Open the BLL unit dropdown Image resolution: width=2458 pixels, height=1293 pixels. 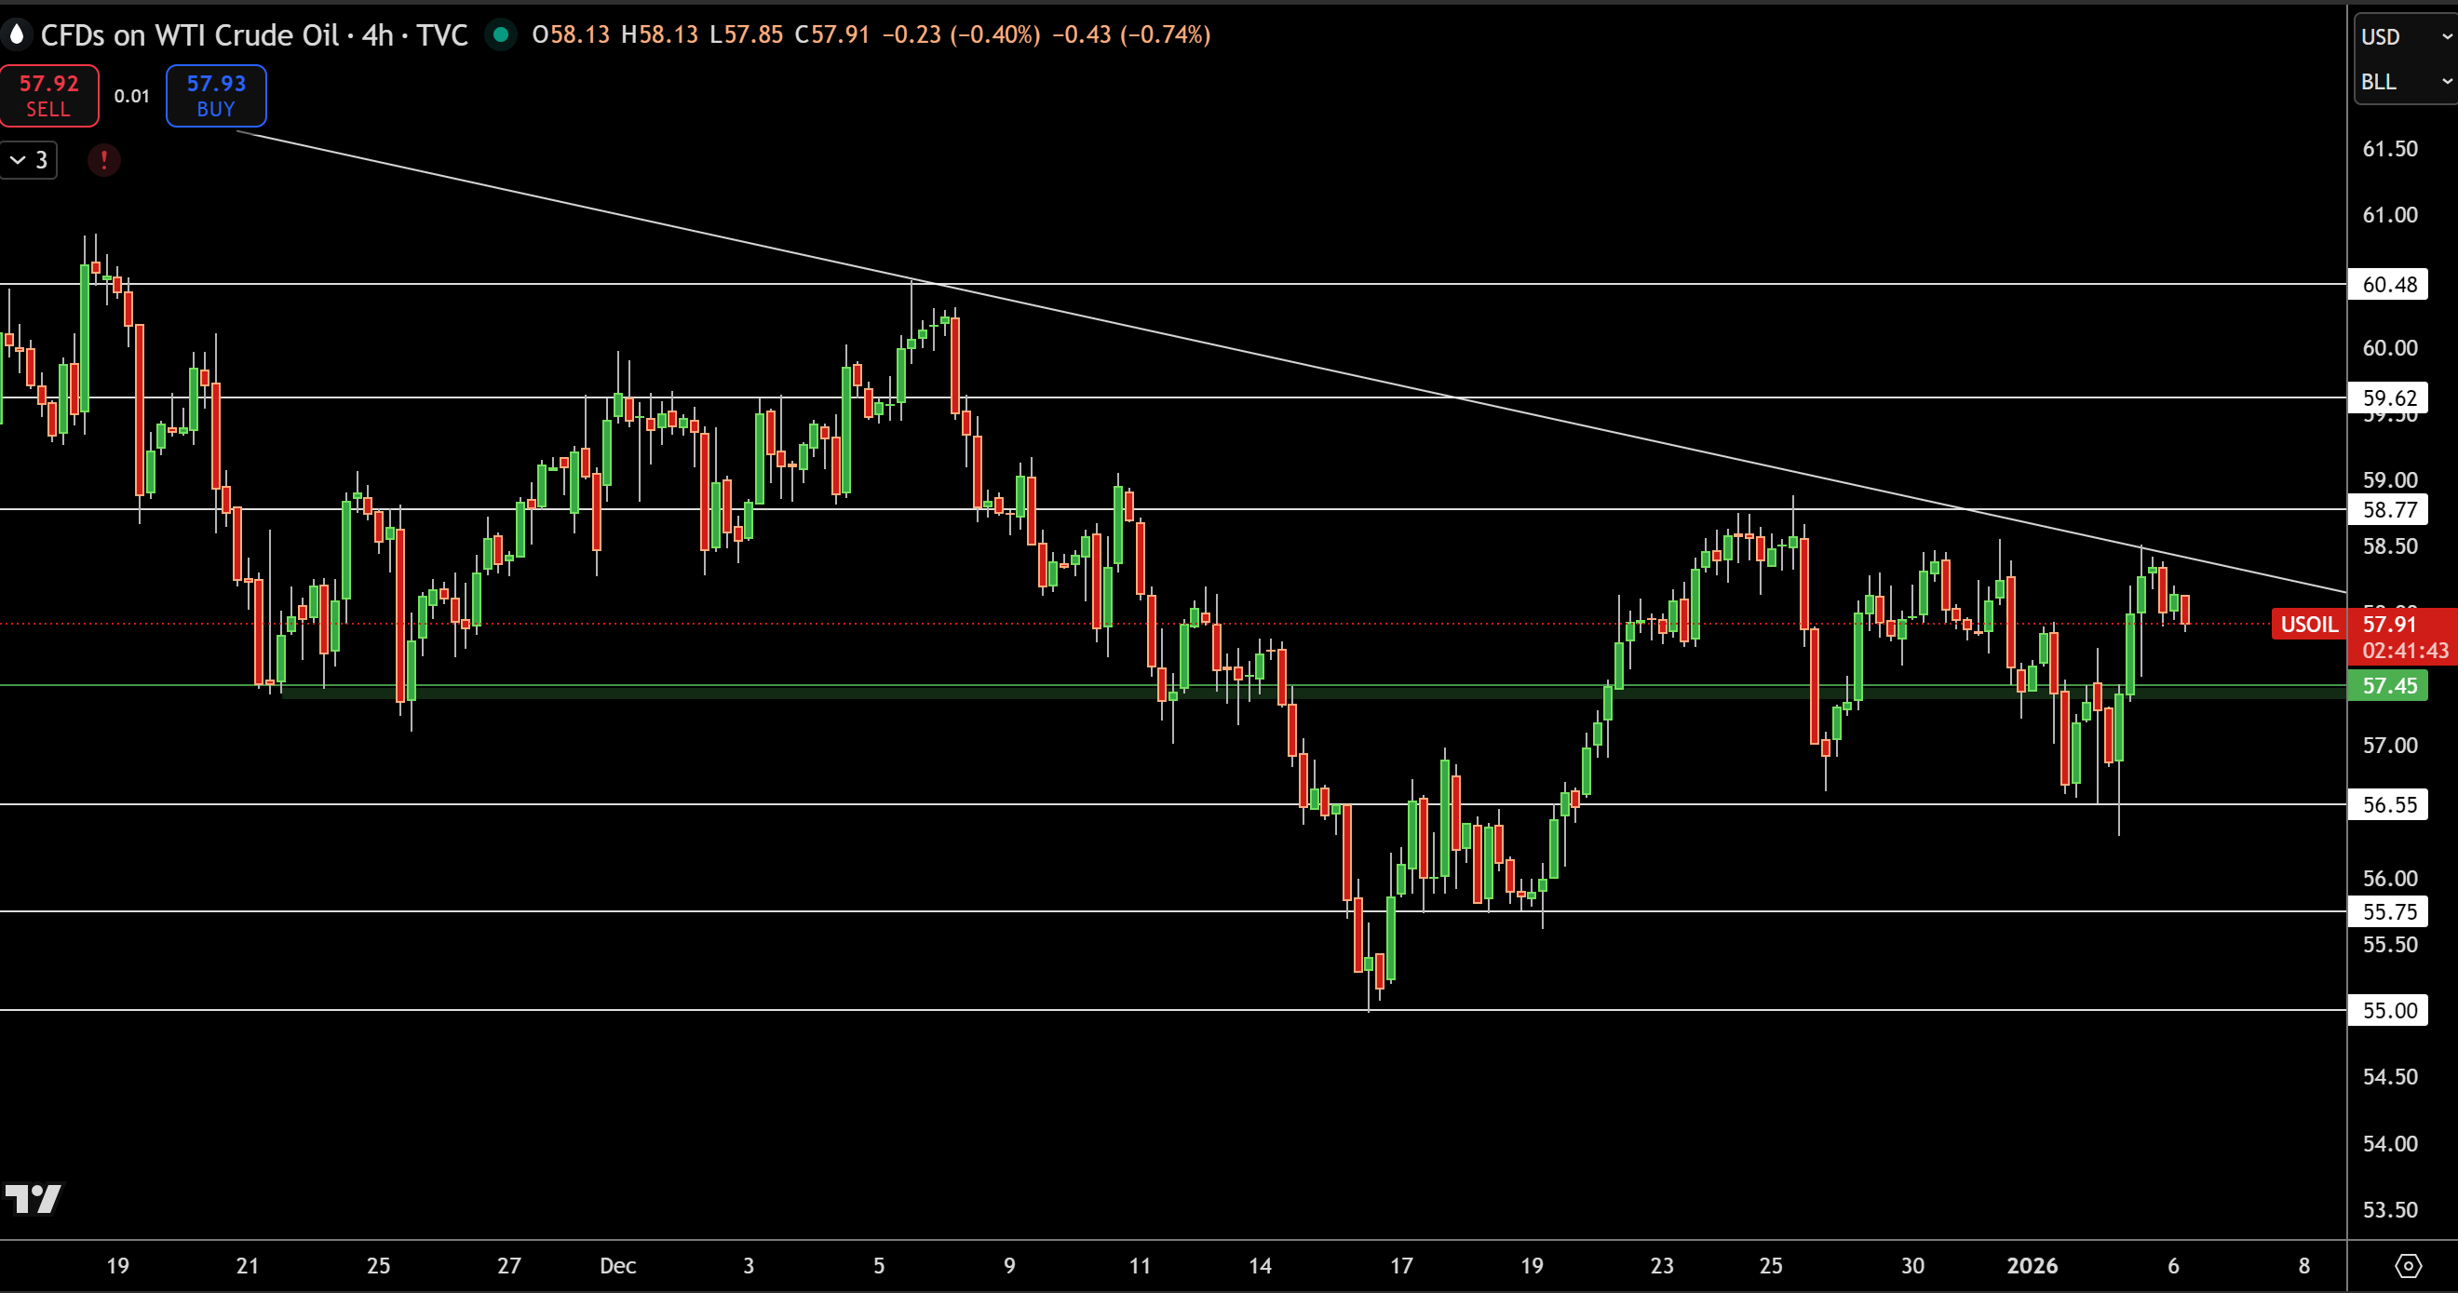point(2405,82)
